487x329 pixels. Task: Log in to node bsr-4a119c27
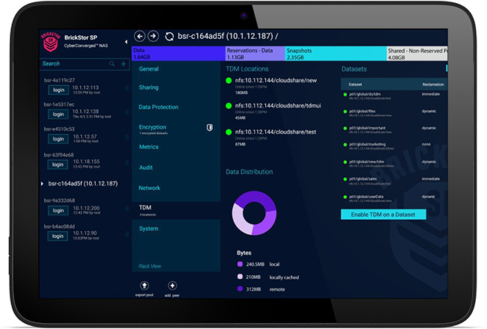(58, 90)
